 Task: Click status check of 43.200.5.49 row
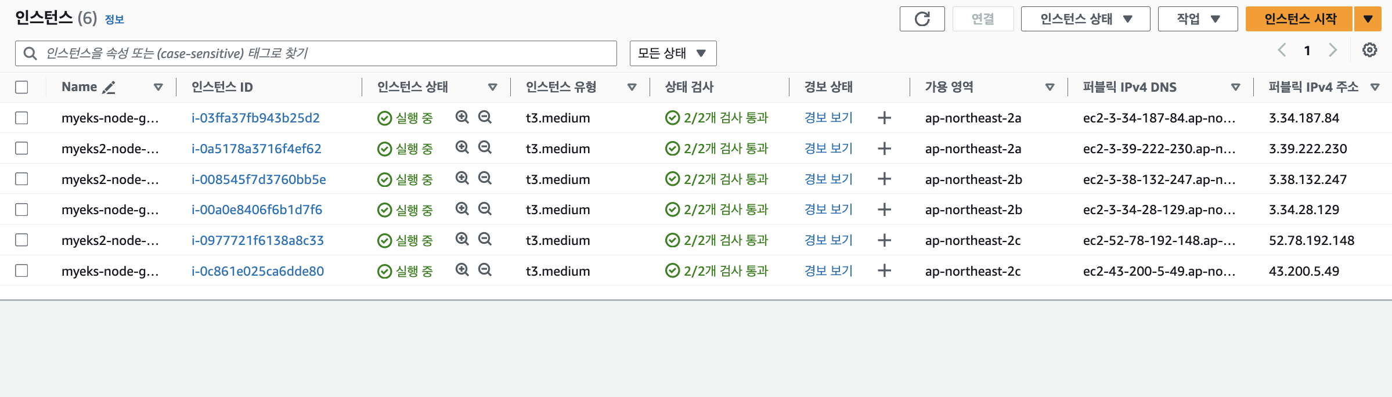(x=716, y=271)
